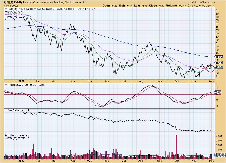Click the 1-Dec-2022 chart date
226x163 pixels.
(11, 6)
